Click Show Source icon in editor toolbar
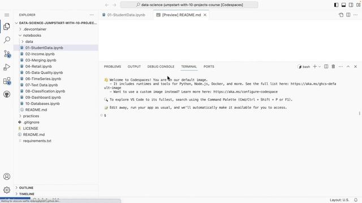 click(x=341, y=15)
